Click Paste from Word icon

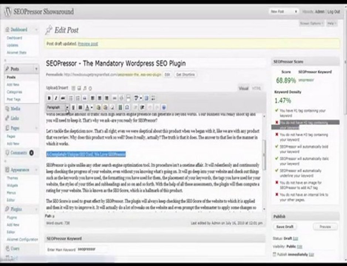pyautogui.click(x=106, y=108)
